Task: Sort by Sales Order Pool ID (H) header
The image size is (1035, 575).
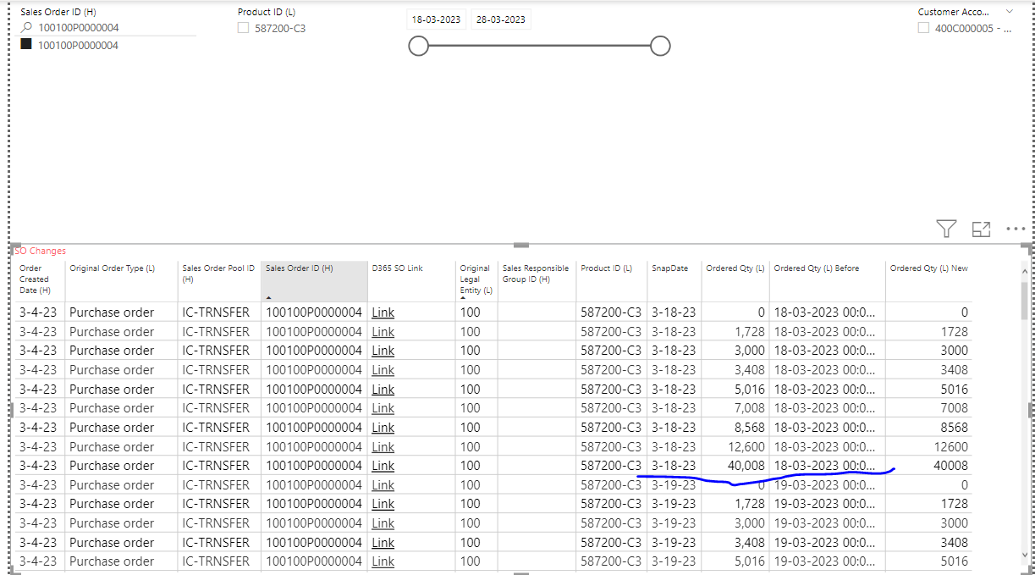Action: (219, 280)
